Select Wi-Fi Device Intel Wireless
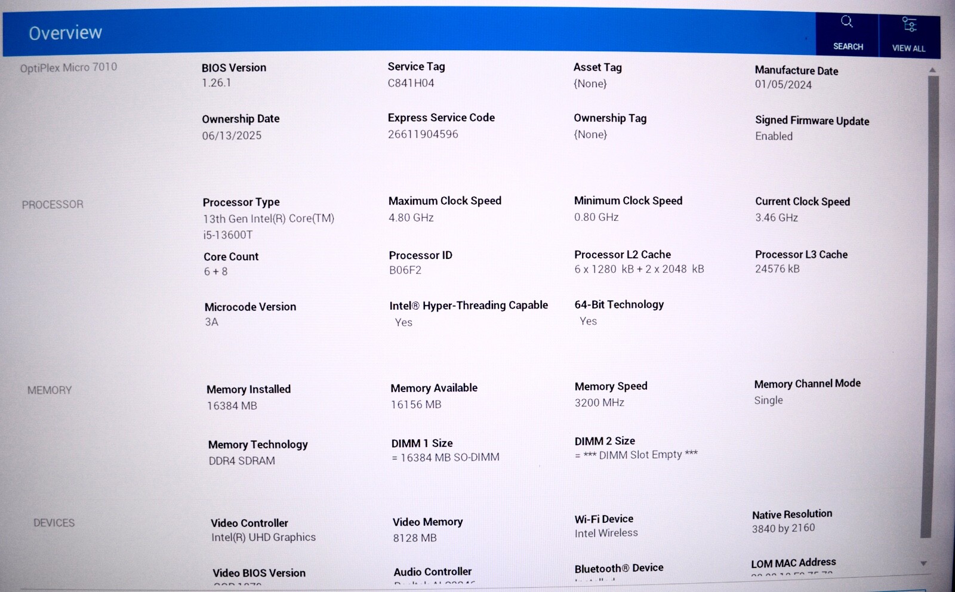The image size is (955, 592). [606, 534]
